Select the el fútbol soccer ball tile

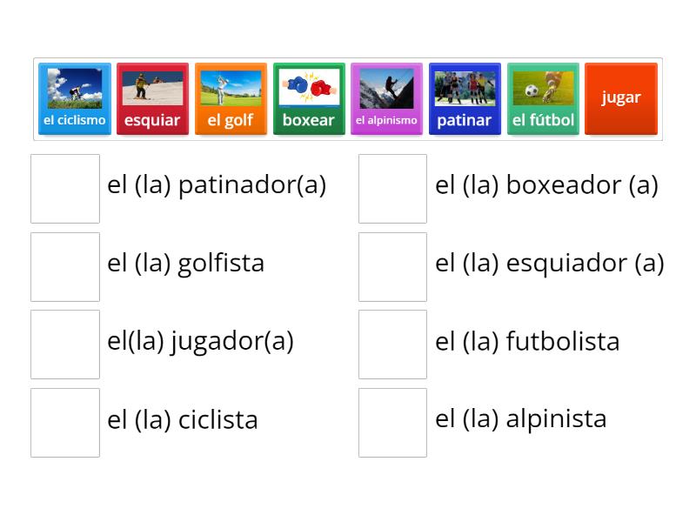[x=543, y=97]
